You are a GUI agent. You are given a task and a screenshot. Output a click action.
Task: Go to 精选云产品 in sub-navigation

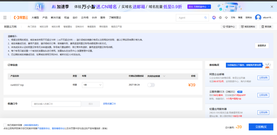(x=116, y=27)
